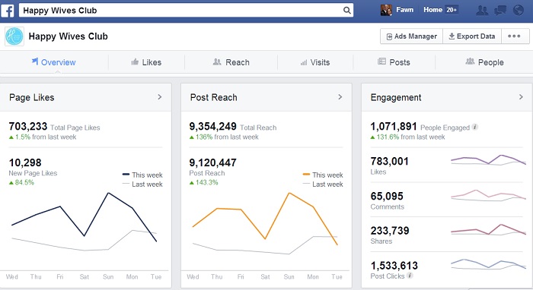
Task: Click the Post Reach panel title
Action: coord(213,98)
